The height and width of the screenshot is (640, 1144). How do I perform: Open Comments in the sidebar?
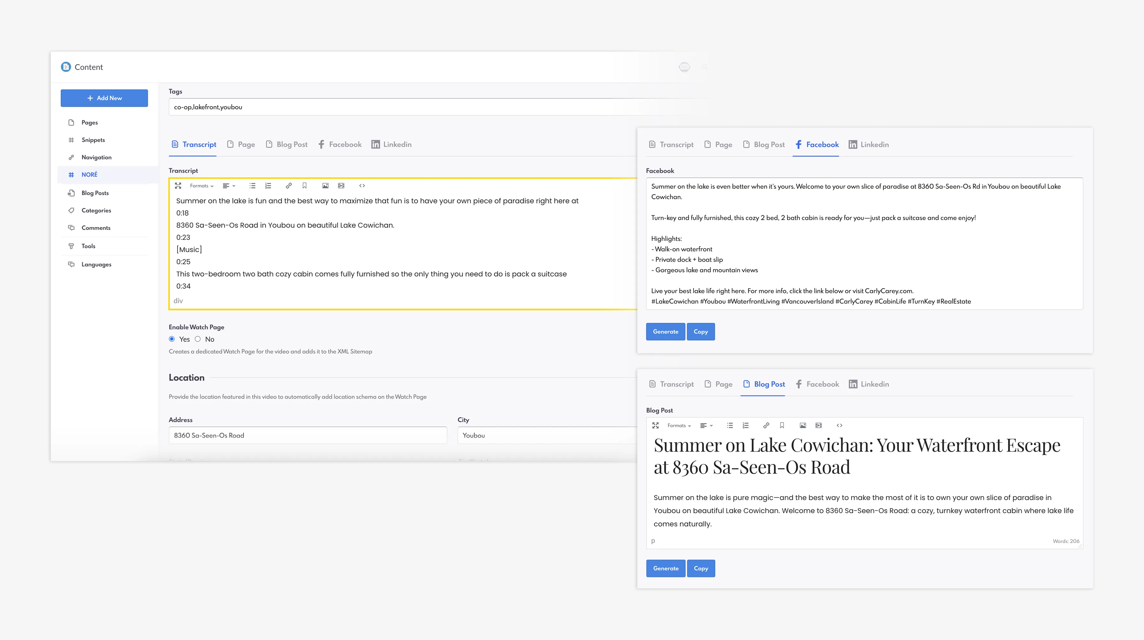click(x=95, y=228)
